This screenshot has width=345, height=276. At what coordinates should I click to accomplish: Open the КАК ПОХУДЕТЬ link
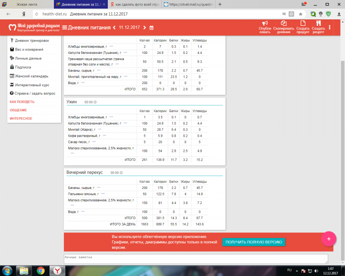pos(22,102)
